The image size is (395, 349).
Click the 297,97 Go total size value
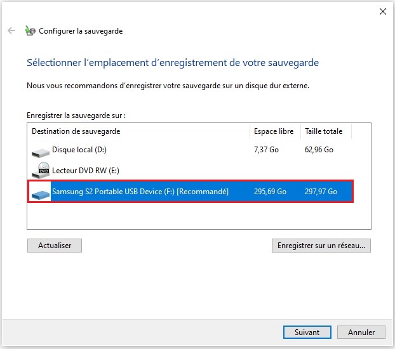pos(321,192)
